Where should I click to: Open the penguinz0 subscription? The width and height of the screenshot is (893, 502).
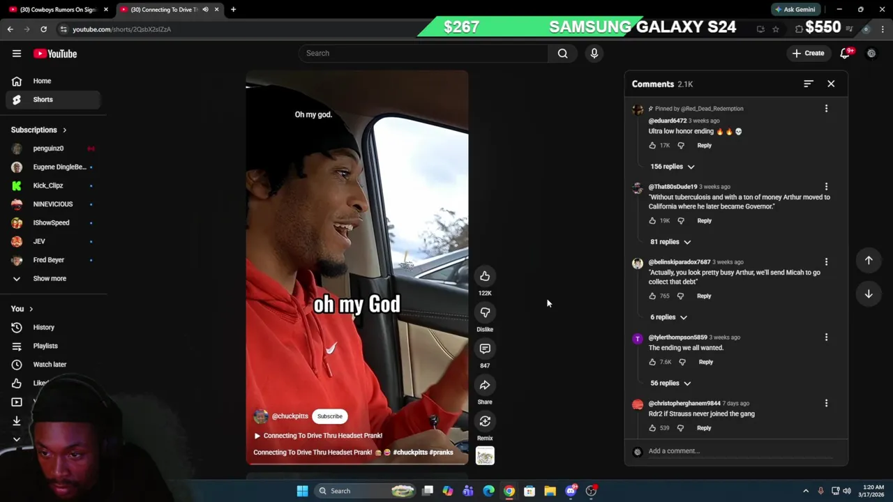tap(54, 149)
